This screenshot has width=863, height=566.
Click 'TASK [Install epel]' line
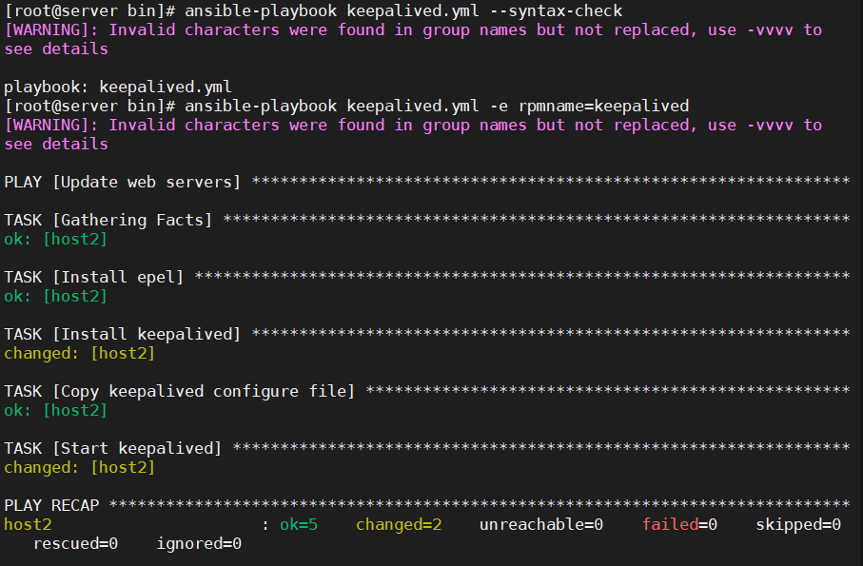coord(427,277)
